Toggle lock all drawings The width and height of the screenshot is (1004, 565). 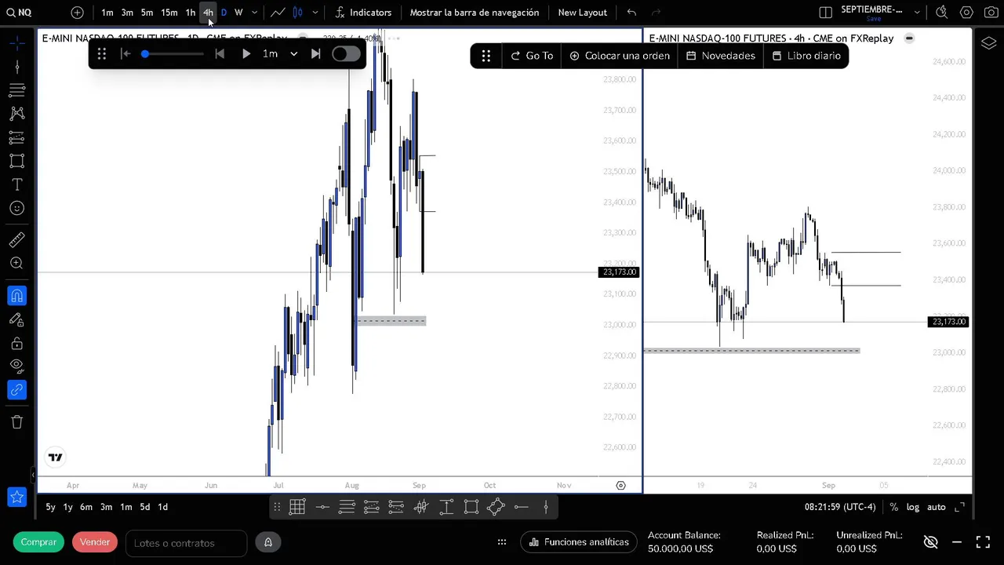(x=16, y=343)
